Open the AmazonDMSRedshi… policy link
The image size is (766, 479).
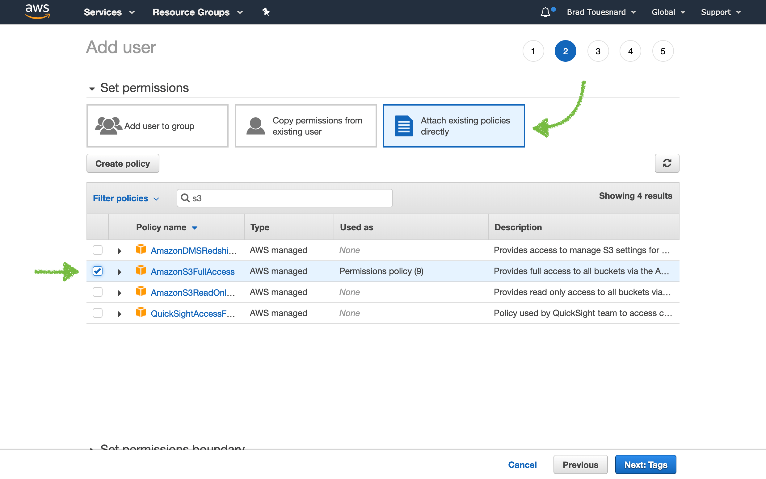tap(194, 251)
